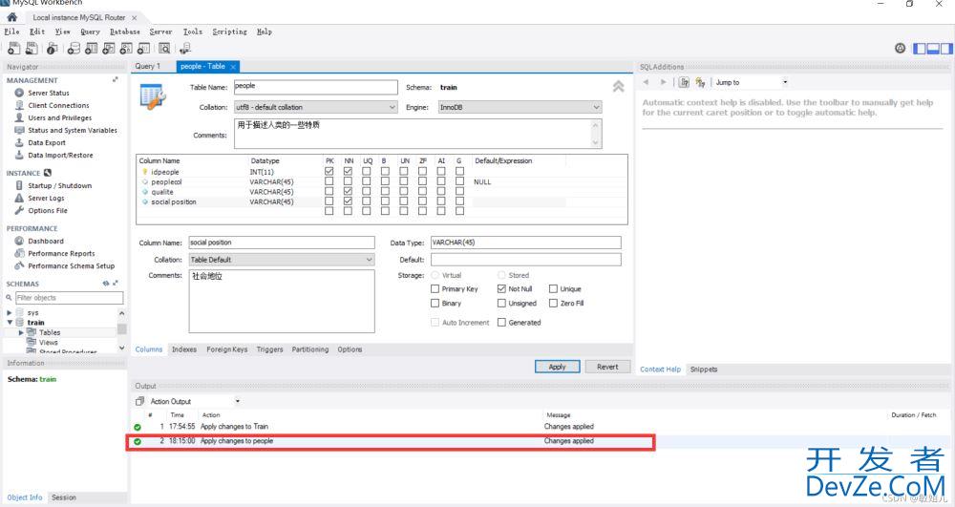Toggle UQ checkbox for peoplecol row
Screen dimensions: 955x507
tap(366, 181)
